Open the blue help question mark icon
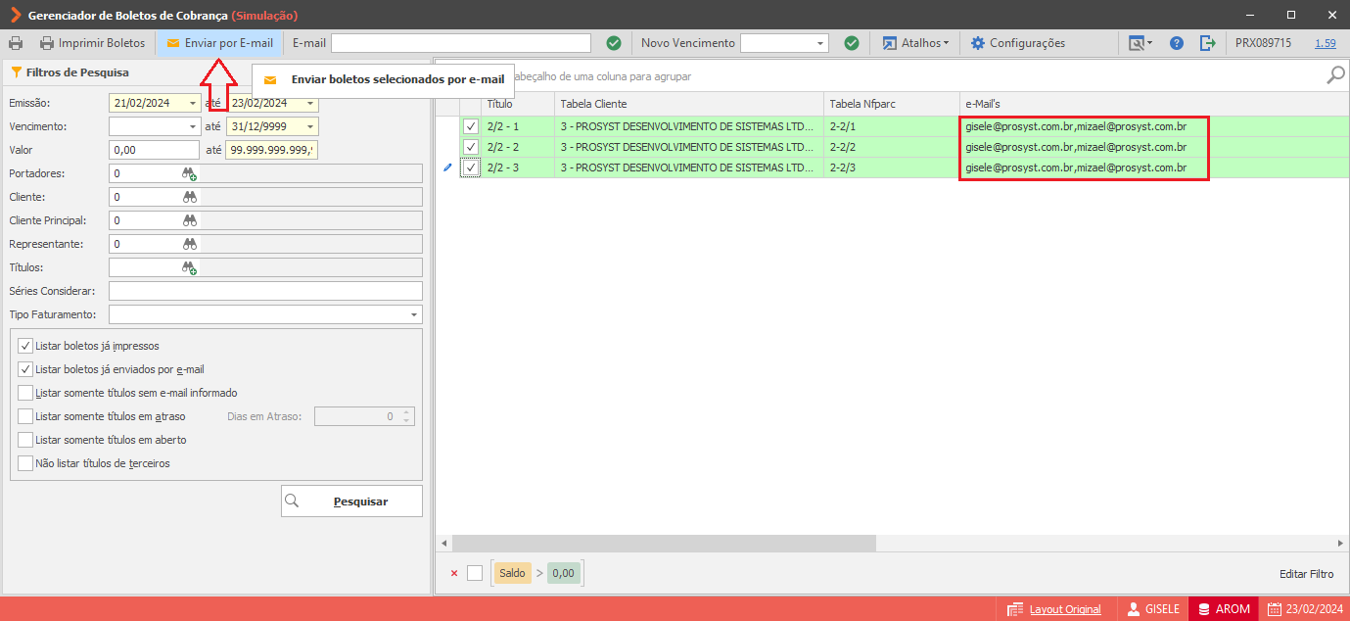1350x621 pixels. point(1177,43)
